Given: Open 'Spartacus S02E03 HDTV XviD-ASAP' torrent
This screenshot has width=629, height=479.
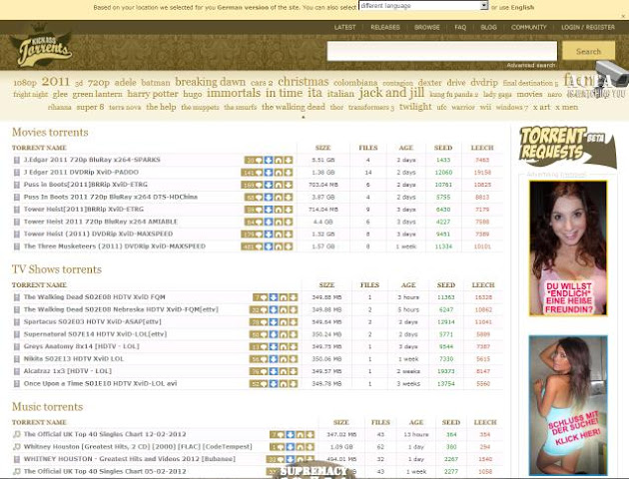Looking at the screenshot, I should pos(92,322).
